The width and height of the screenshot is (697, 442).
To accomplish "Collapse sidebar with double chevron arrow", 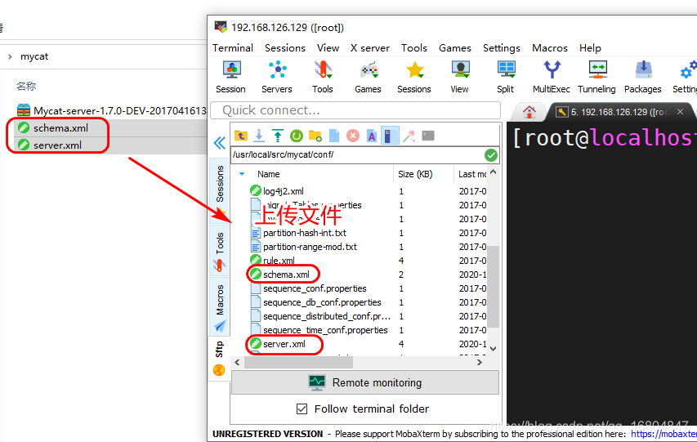I will [220, 143].
